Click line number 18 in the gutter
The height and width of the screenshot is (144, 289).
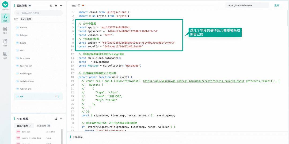pos(72,77)
